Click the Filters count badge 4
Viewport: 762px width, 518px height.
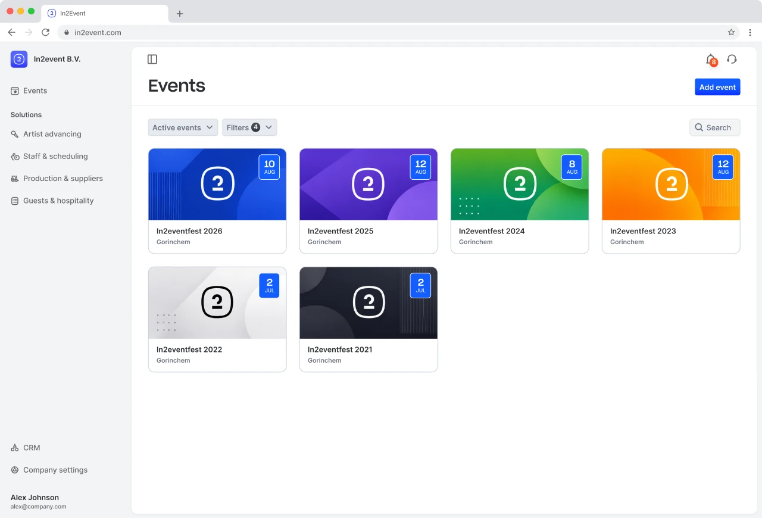(x=255, y=127)
